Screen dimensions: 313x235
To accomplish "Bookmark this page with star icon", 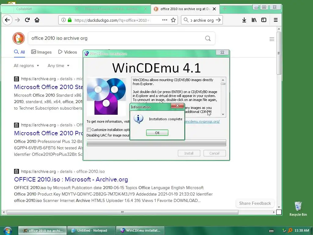I will coord(173,20).
